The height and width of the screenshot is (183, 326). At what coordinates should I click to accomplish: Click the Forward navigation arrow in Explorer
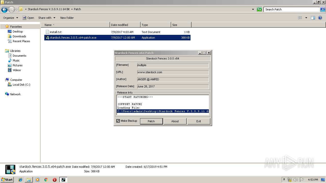point(11,10)
